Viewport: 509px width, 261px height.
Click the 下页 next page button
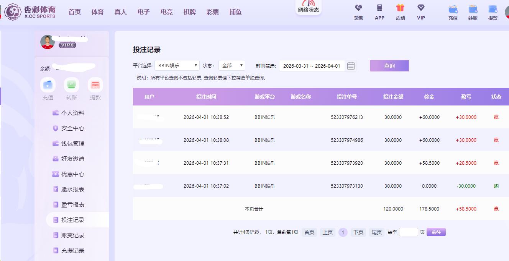(358, 232)
